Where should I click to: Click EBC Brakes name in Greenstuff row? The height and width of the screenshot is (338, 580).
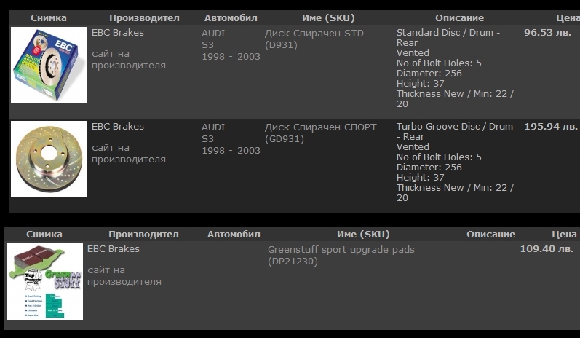point(113,249)
